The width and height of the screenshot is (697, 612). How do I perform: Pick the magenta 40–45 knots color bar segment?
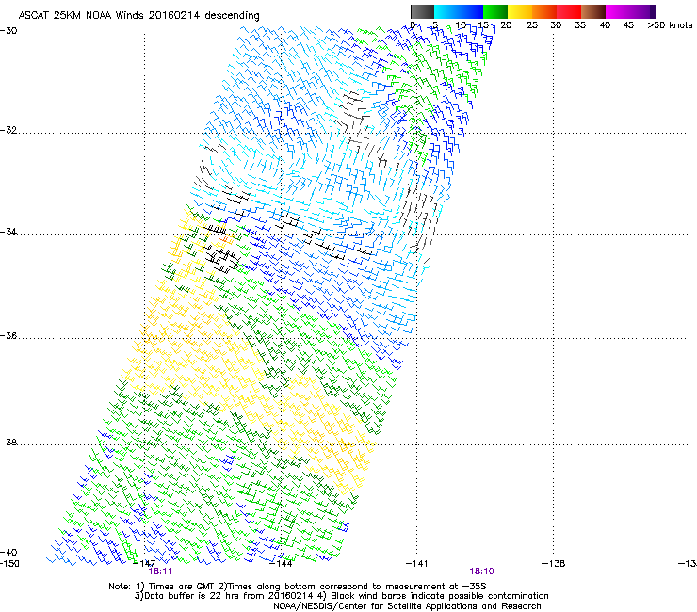(618, 11)
